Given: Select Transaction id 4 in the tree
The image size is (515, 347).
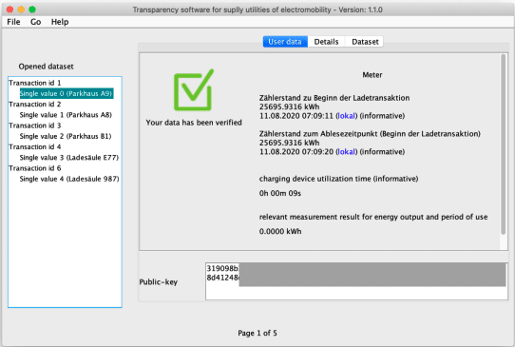Looking at the screenshot, I should [35, 147].
